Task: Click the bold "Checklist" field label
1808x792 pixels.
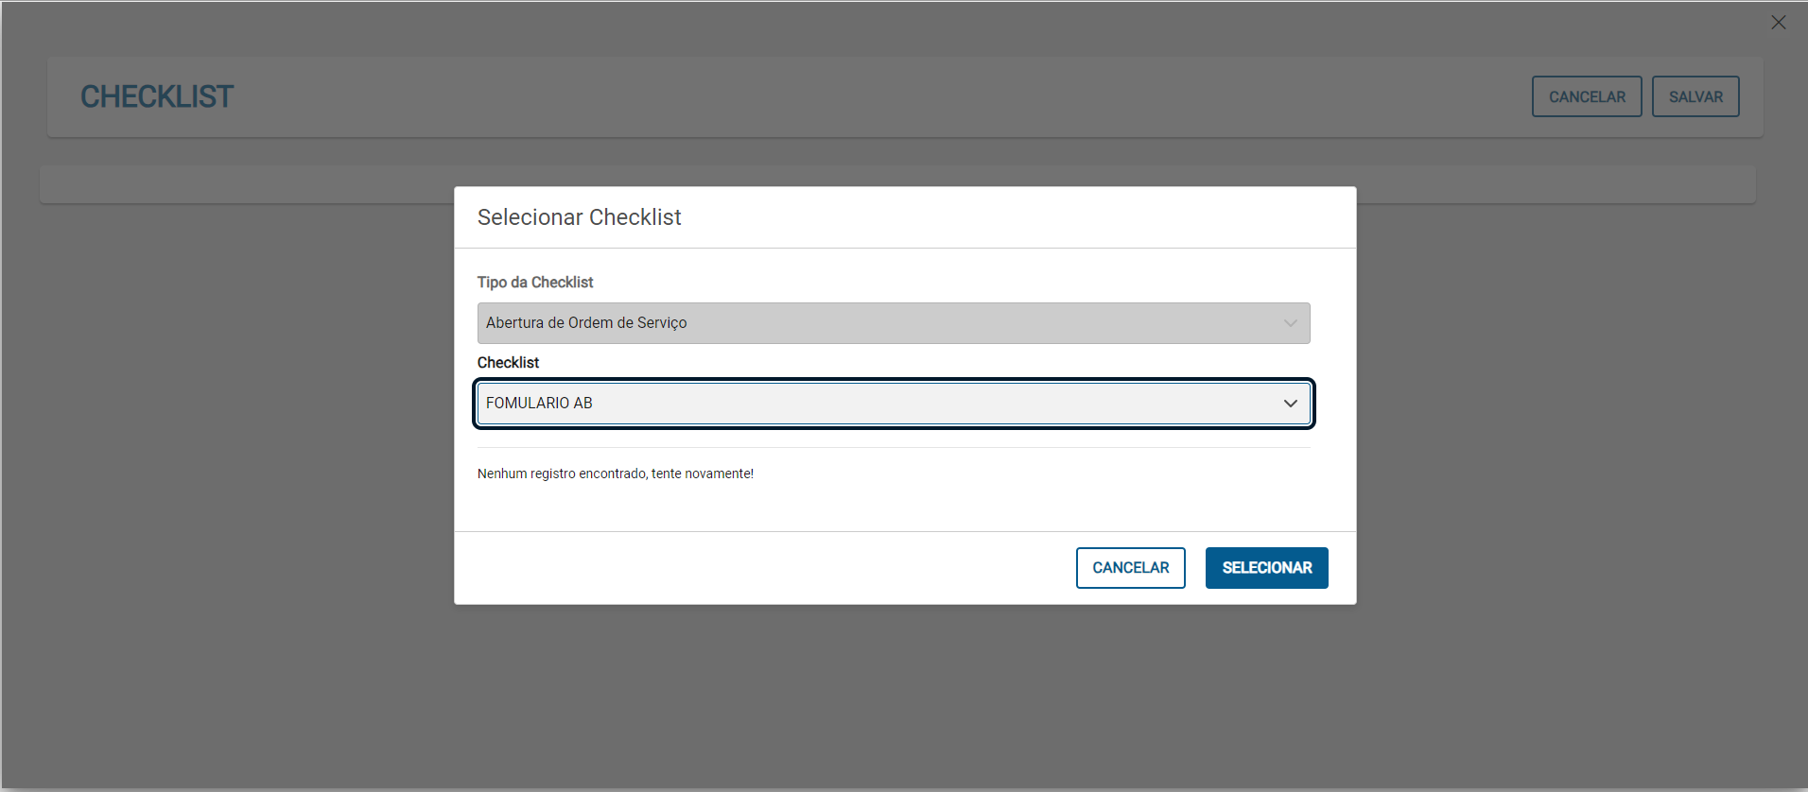Action: point(508,363)
